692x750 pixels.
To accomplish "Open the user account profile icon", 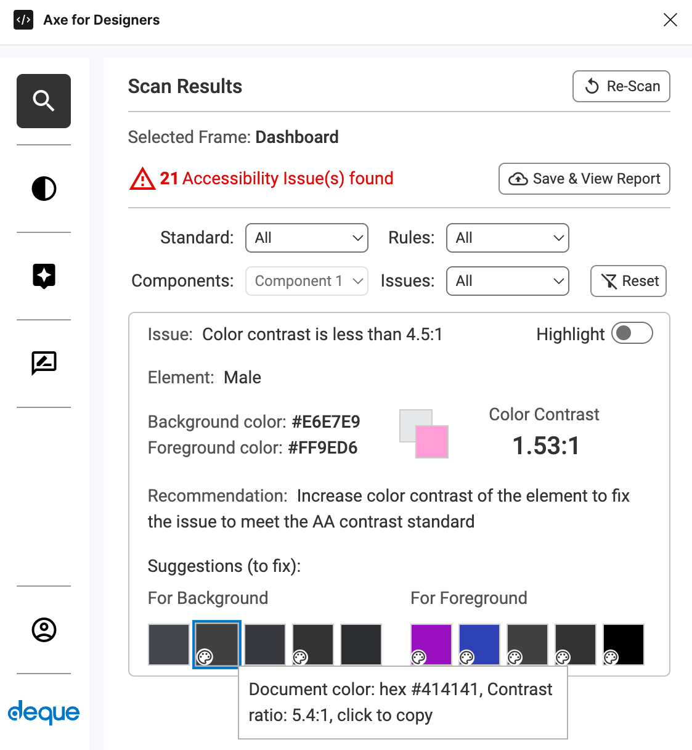I will [x=44, y=630].
